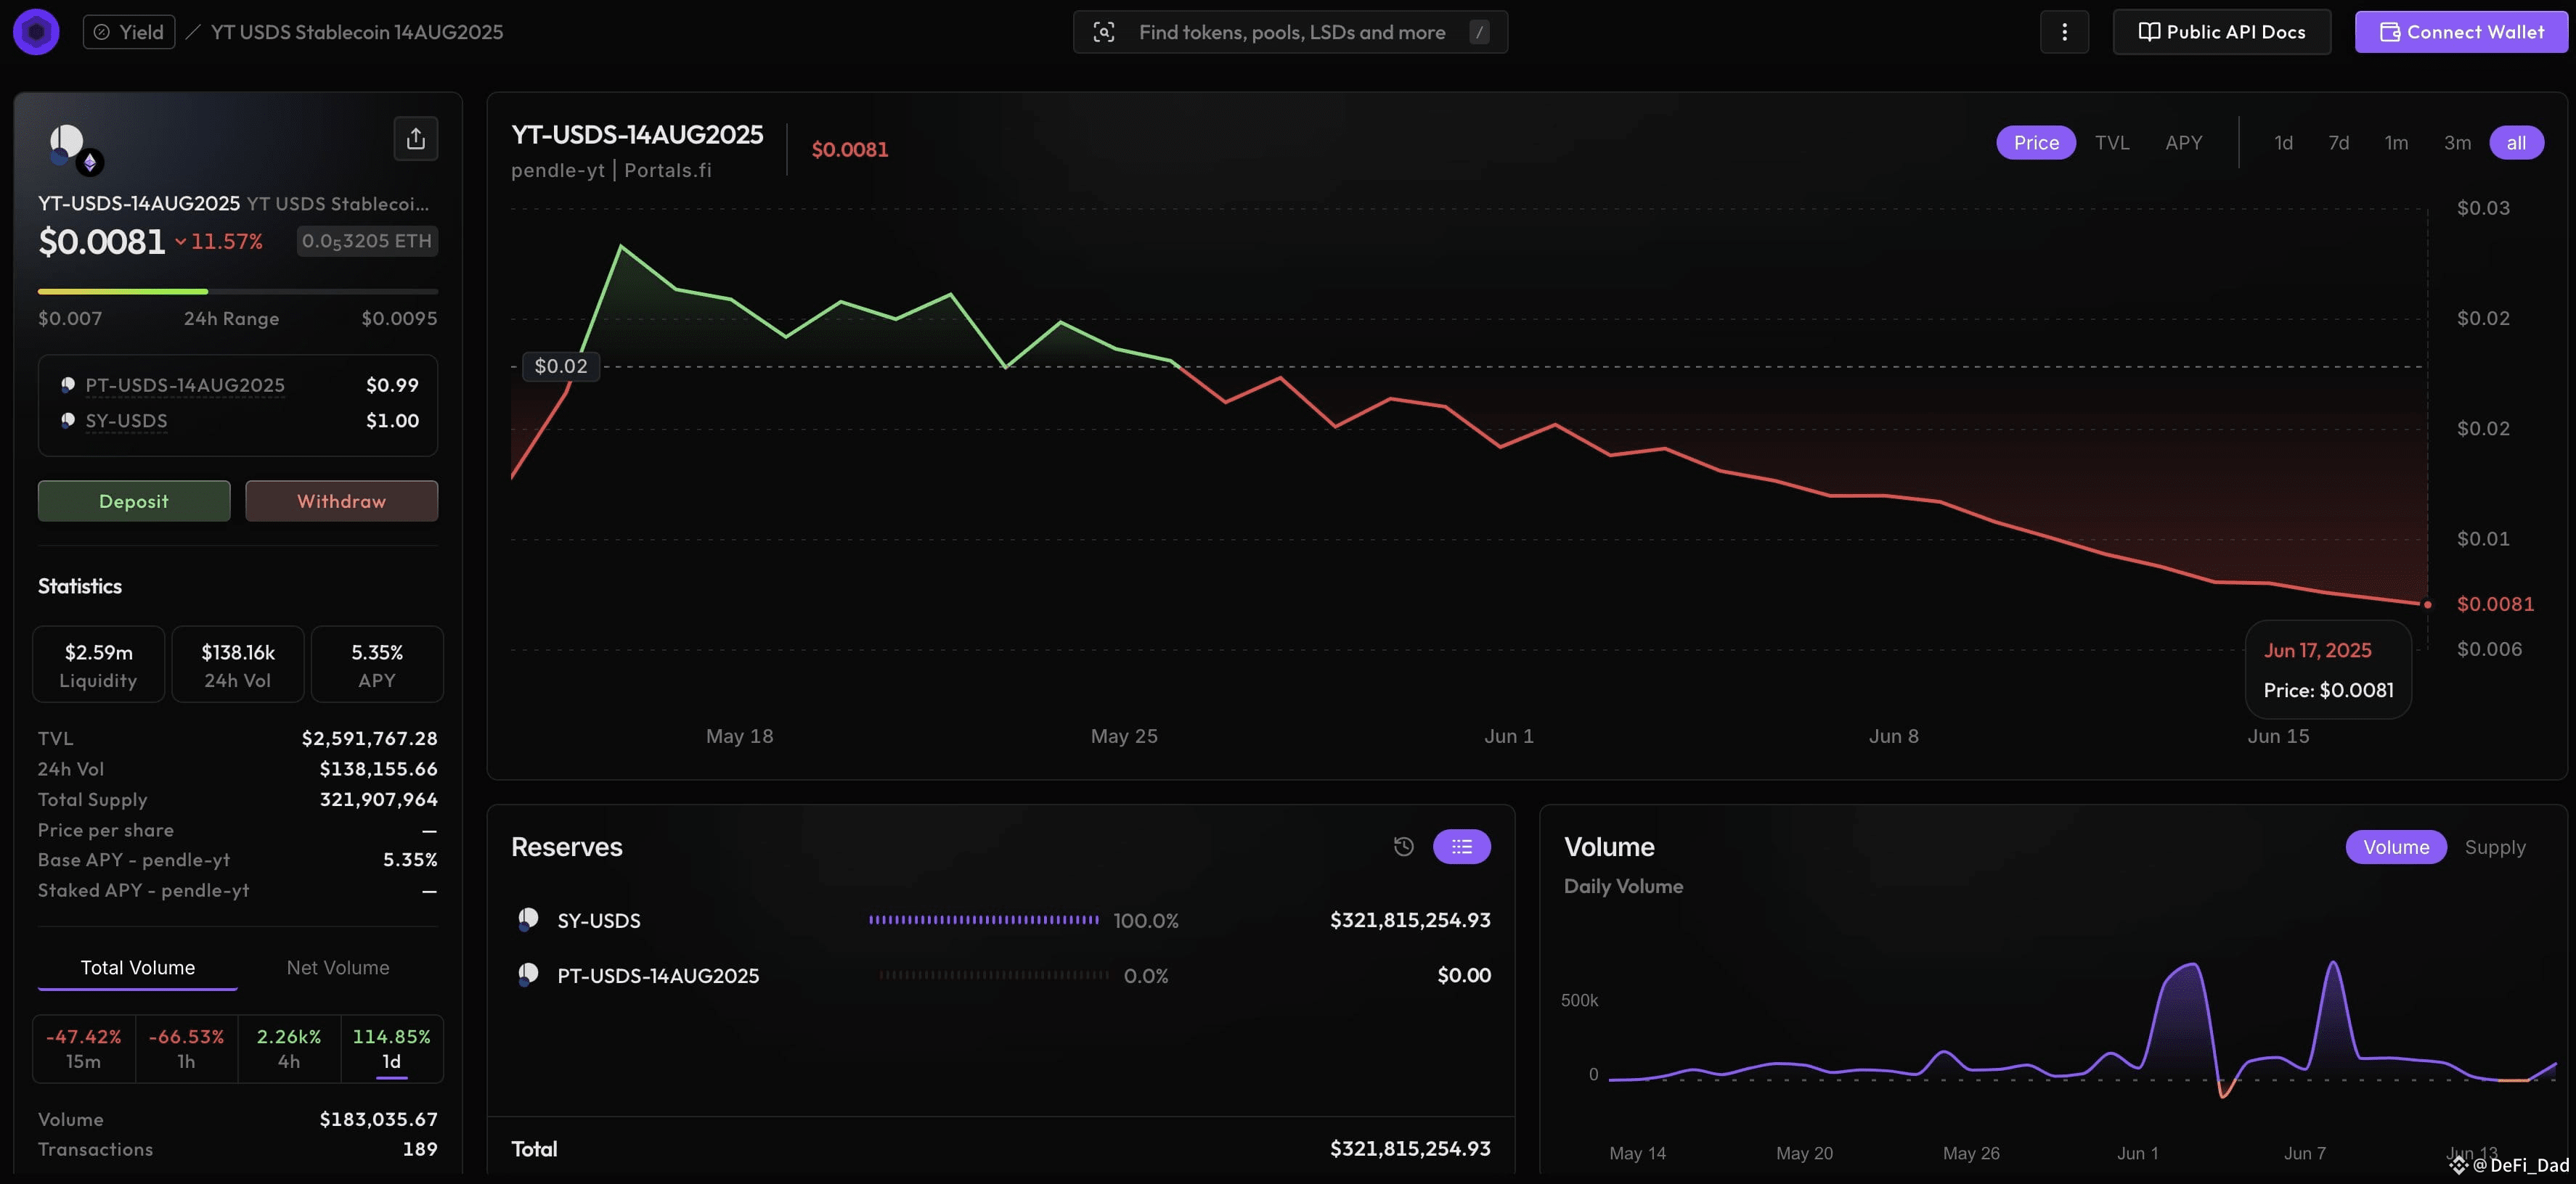Click the green Deposit button
This screenshot has width=2576, height=1184.
(134, 501)
